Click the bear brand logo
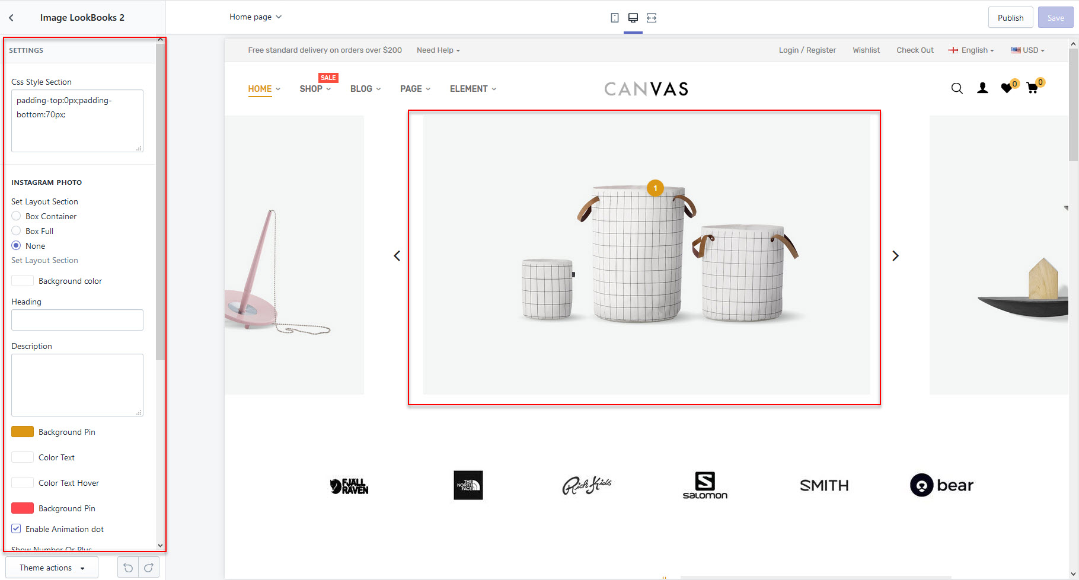The width and height of the screenshot is (1079, 580). (x=942, y=485)
